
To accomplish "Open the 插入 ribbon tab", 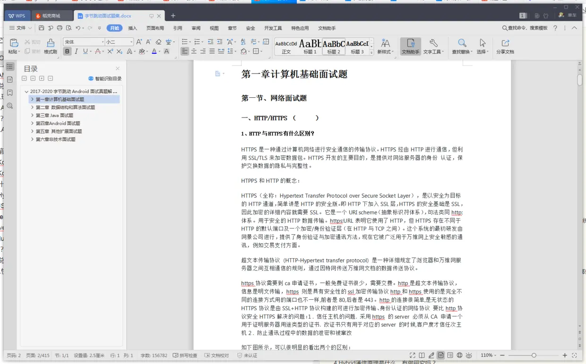I will click(133, 28).
